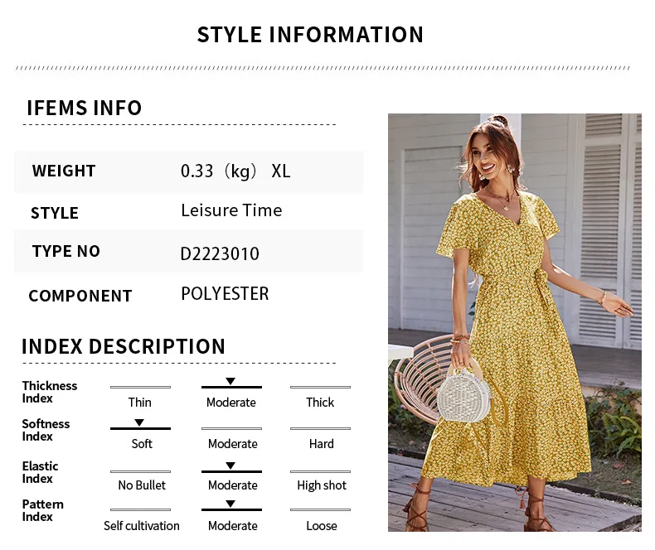655x550 pixels.
Task: Click the Moderate option in Softness row
Action: pos(233,444)
